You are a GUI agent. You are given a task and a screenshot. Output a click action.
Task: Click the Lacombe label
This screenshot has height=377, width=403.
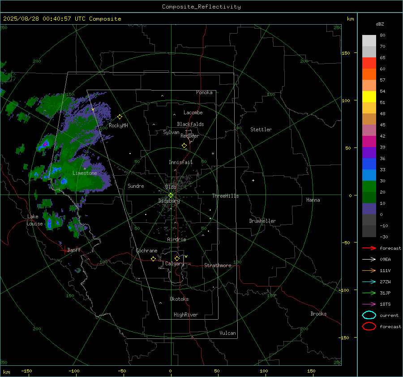pos(193,113)
